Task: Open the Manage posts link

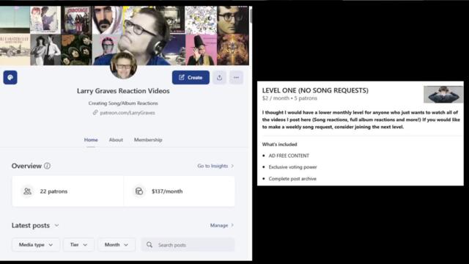Action: coord(221,225)
